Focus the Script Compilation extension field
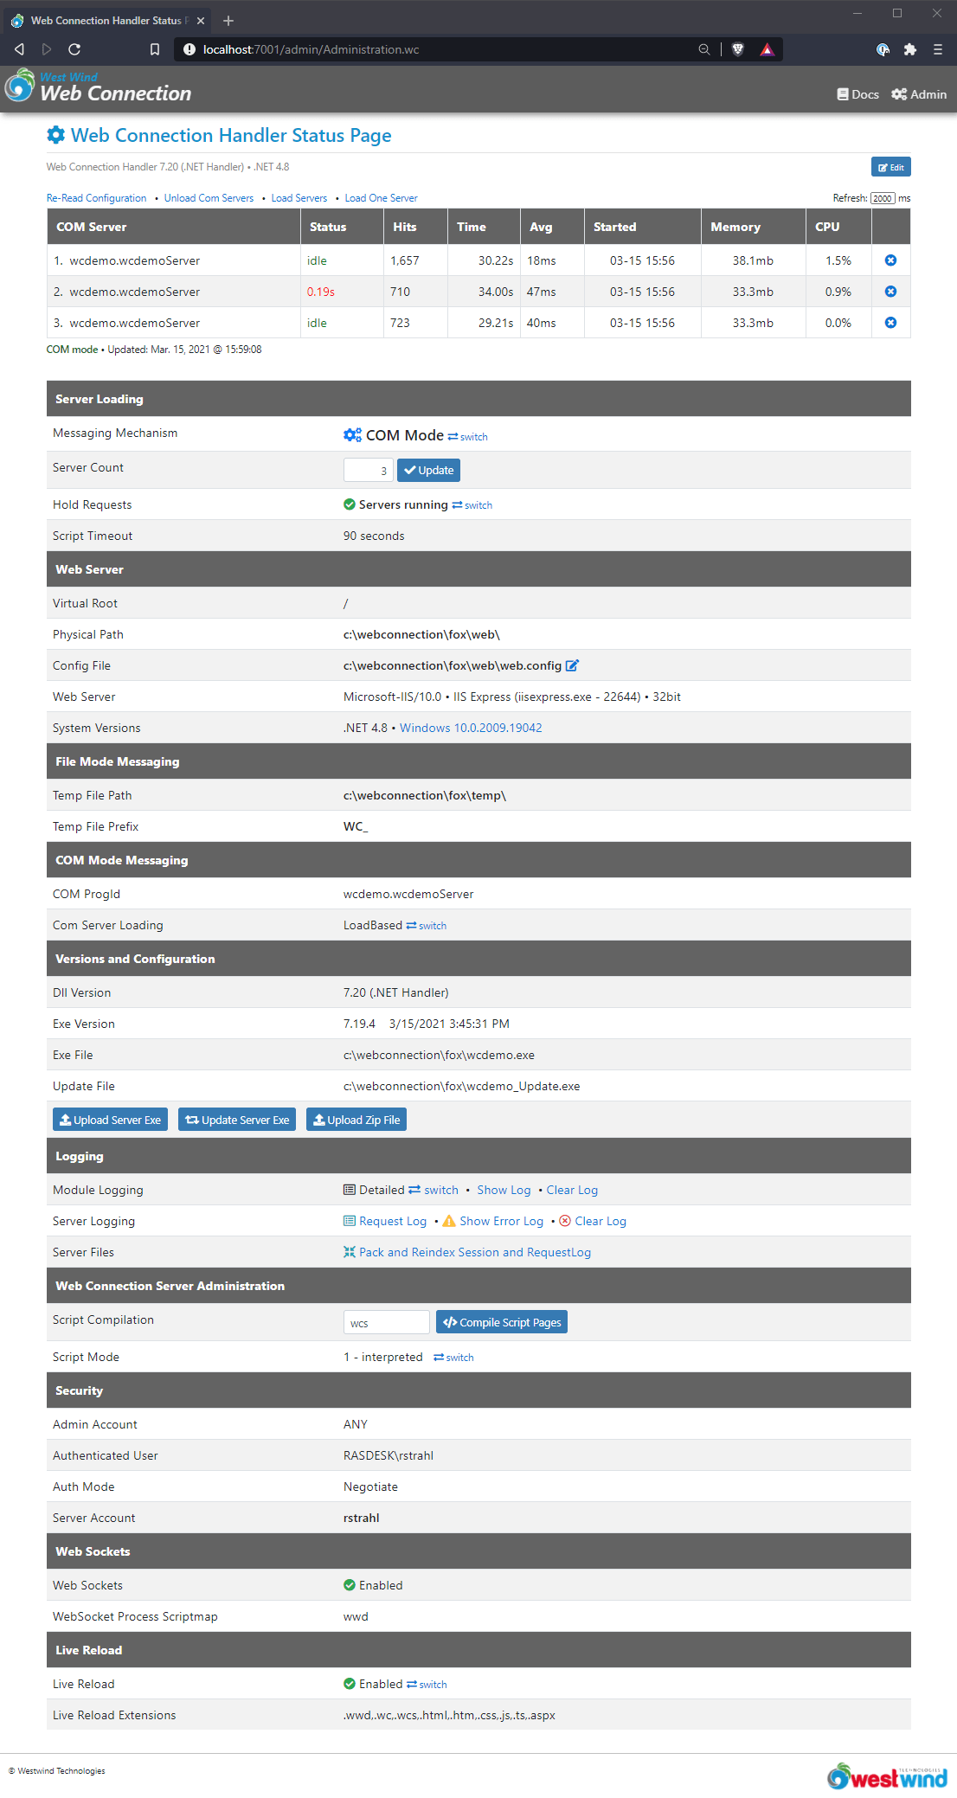This screenshot has width=957, height=1798. point(387,1322)
